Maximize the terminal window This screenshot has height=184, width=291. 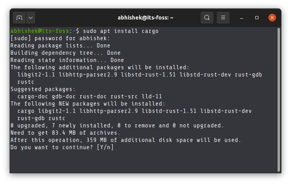click(x=257, y=18)
